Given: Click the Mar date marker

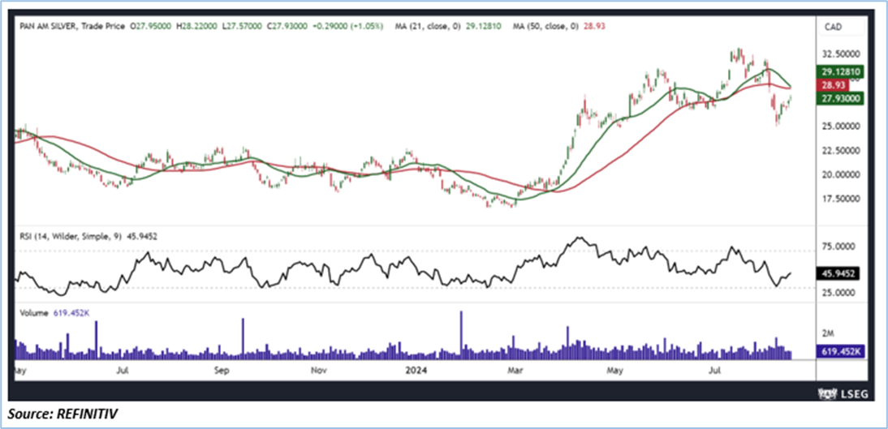Looking at the screenshot, I should (x=515, y=371).
